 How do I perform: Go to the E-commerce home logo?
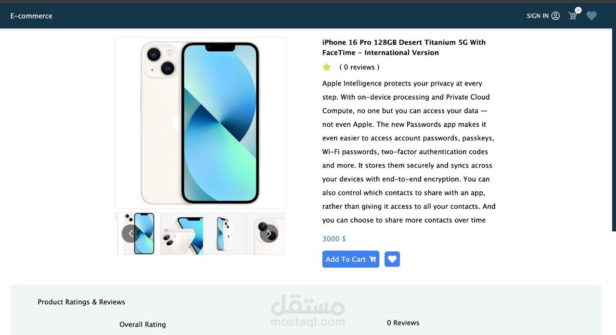click(31, 16)
